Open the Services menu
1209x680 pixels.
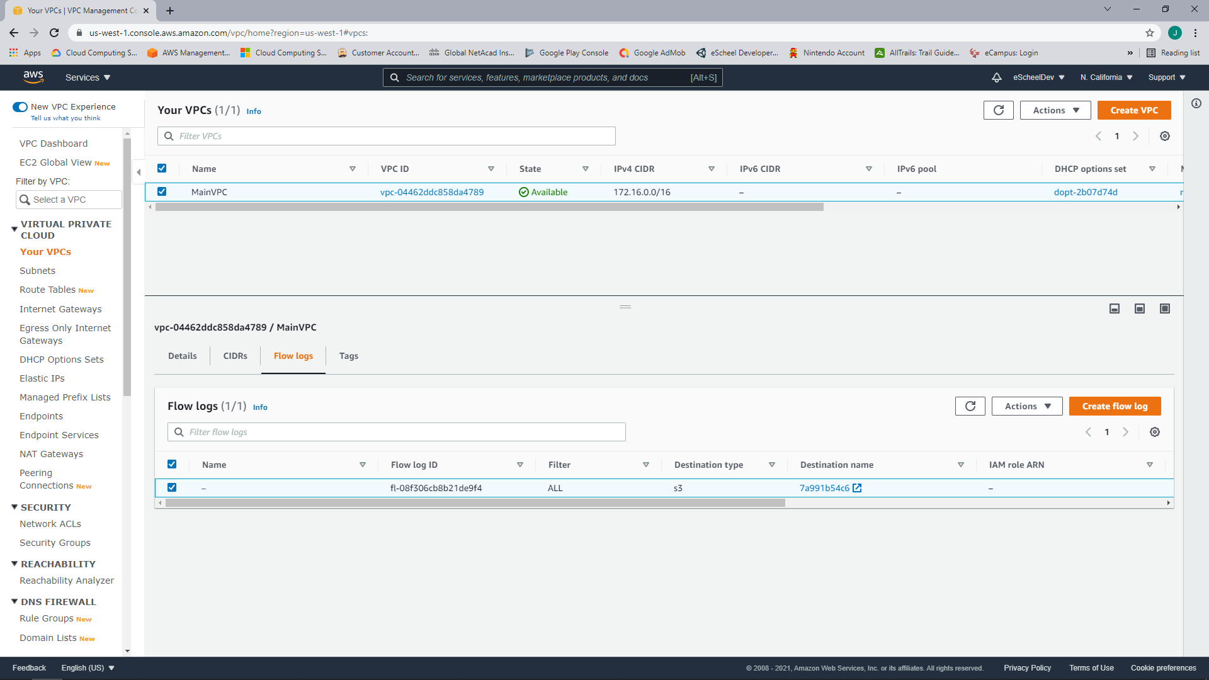tap(86, 77)
